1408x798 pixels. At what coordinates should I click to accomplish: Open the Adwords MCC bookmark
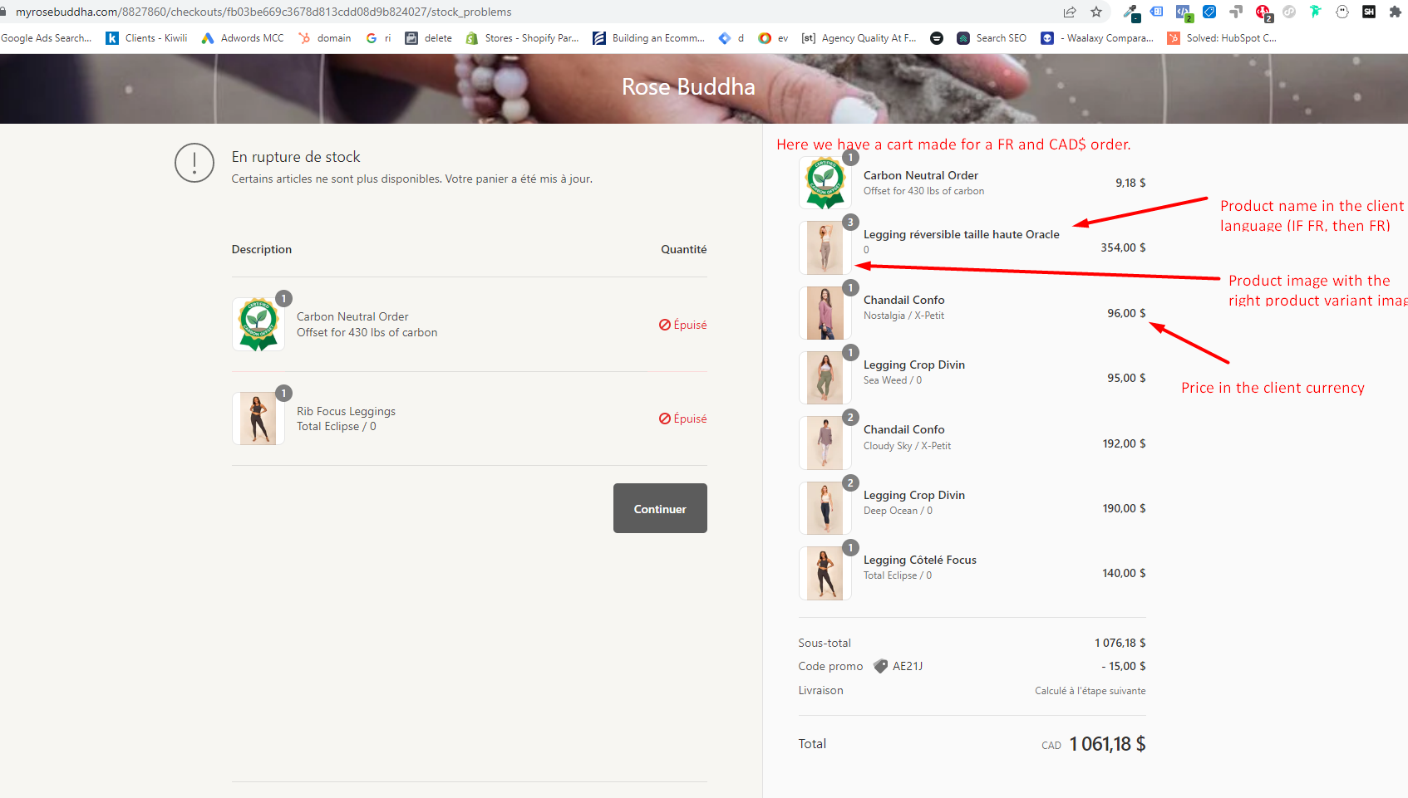[x=243, y=38]
